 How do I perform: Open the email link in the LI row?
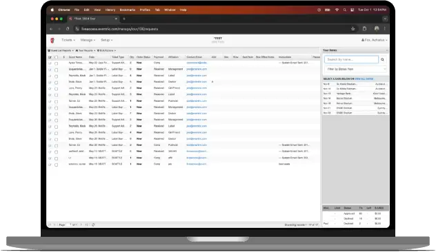click(197, 158)
